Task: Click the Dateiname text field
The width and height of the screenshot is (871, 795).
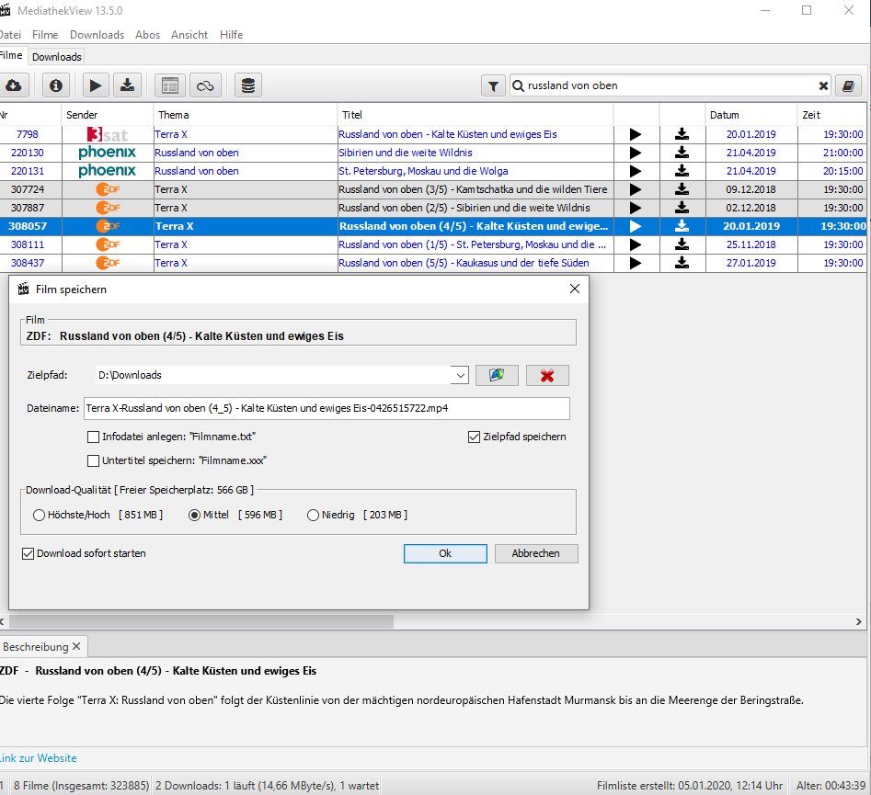Action: click(x=327, y=408)
